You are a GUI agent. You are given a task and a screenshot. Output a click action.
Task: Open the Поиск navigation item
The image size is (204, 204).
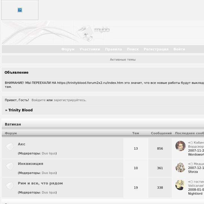coord(133,49)
